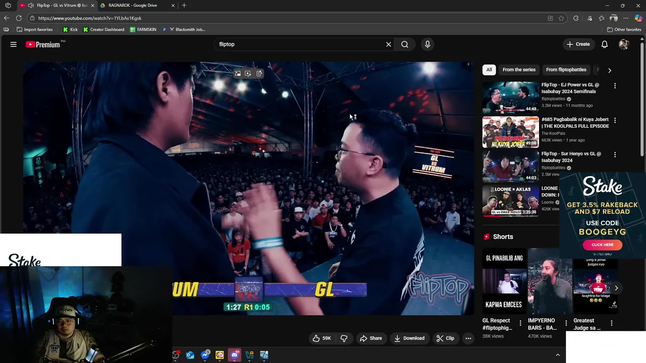Viewport: 646px width, 363px height.
Task: Open options for the GL Respect short
Action: click(x=520, y=323)
